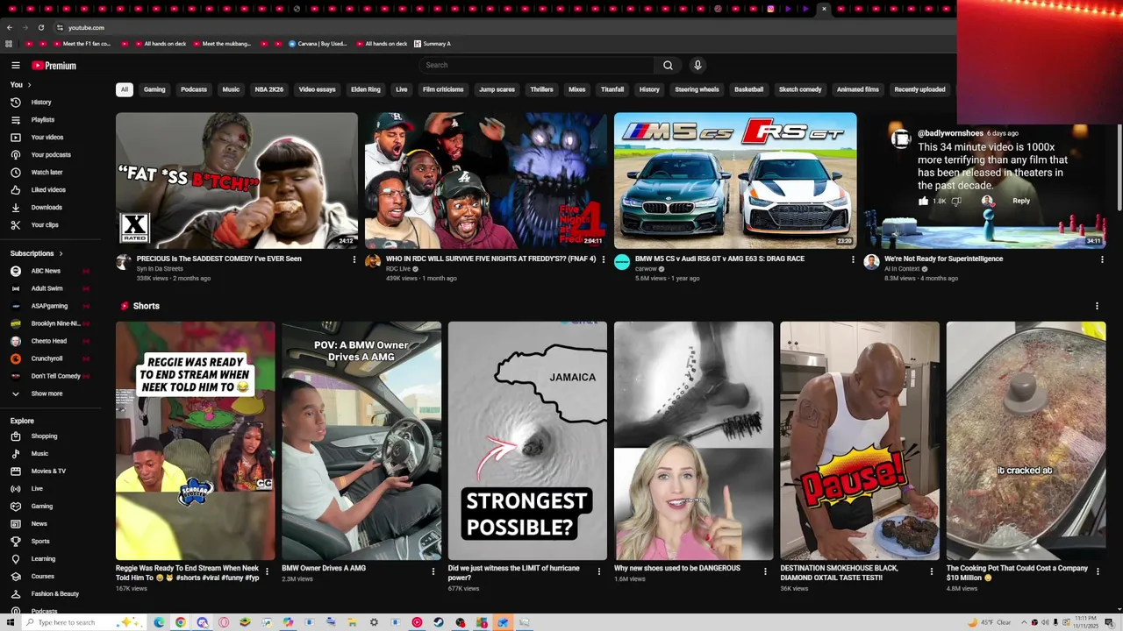Click the YouTube search input field
The image size is (1123, 631).
536,65
